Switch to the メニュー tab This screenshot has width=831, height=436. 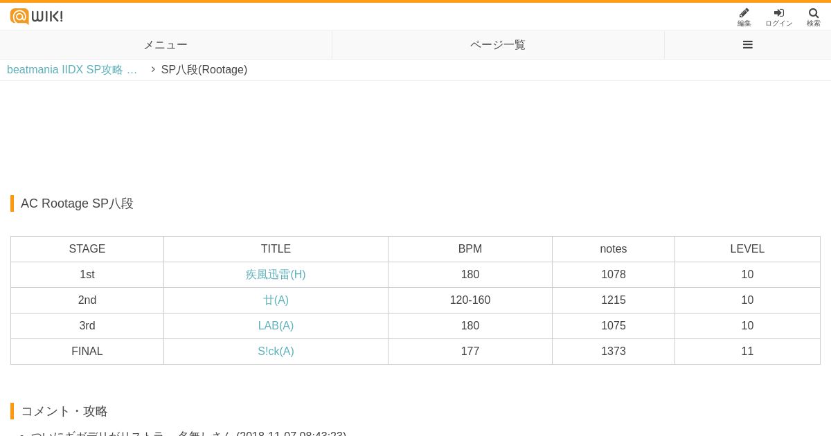point(166,45)
